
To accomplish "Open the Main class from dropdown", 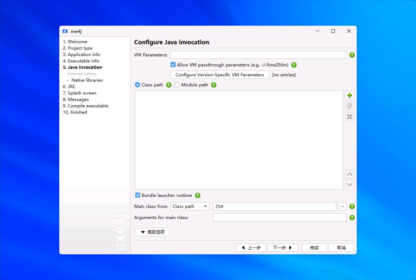I will (x=190, y=206).
